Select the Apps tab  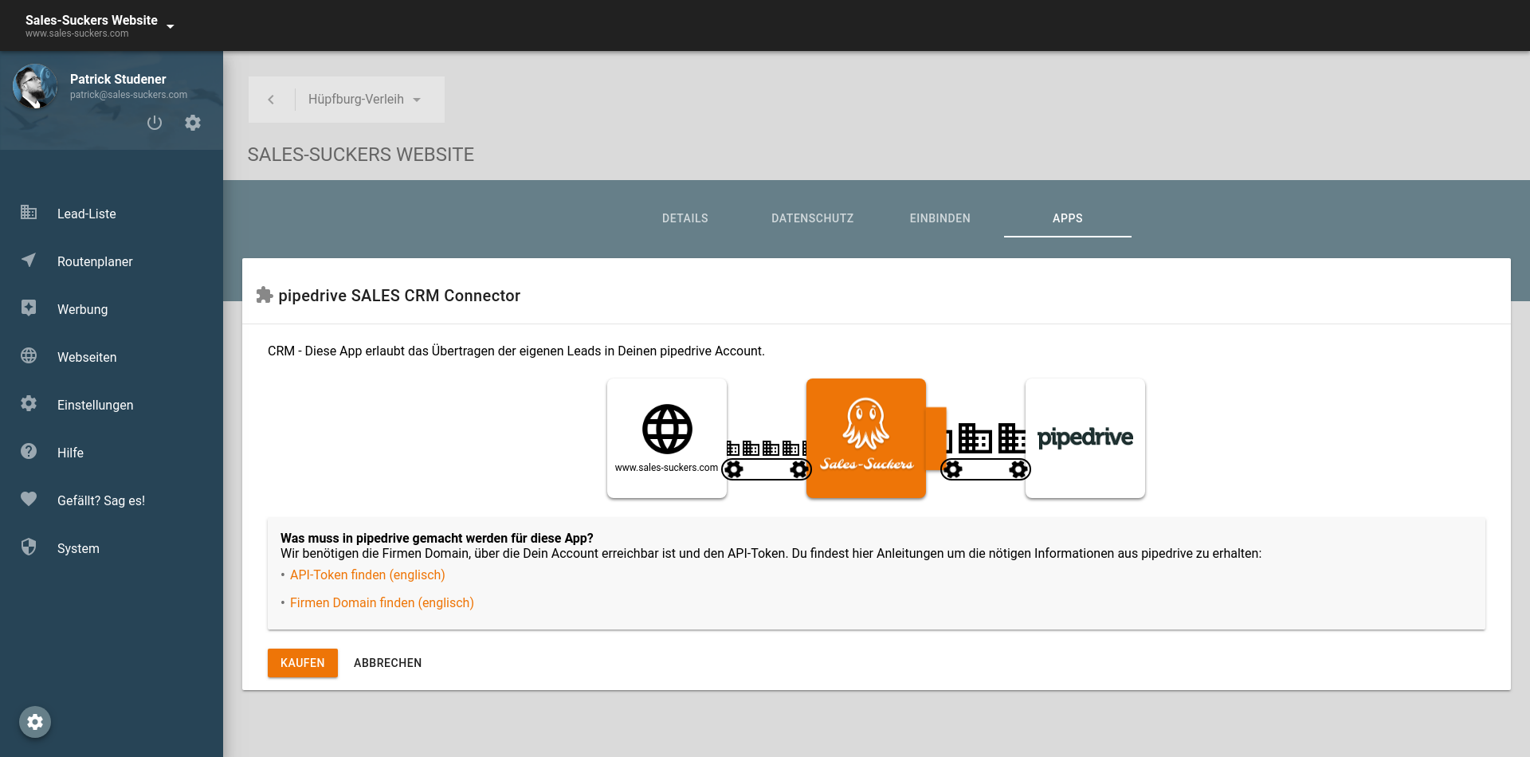(1068, 218)
